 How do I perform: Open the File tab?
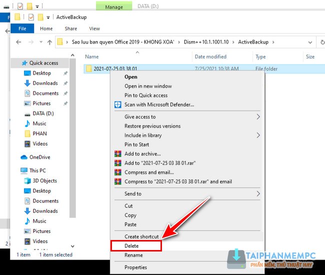(22, 29)
